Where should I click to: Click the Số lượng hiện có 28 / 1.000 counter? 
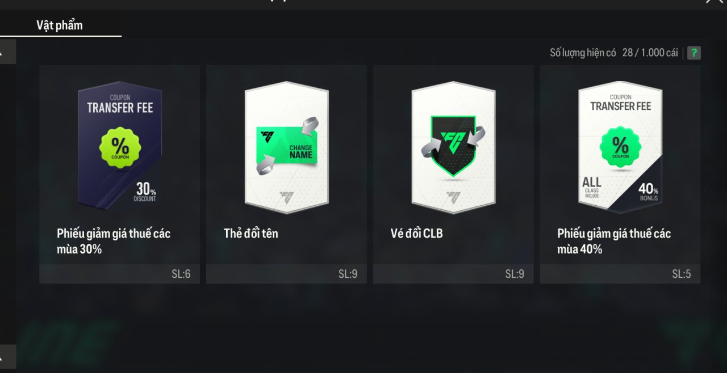tap(614, 53)
